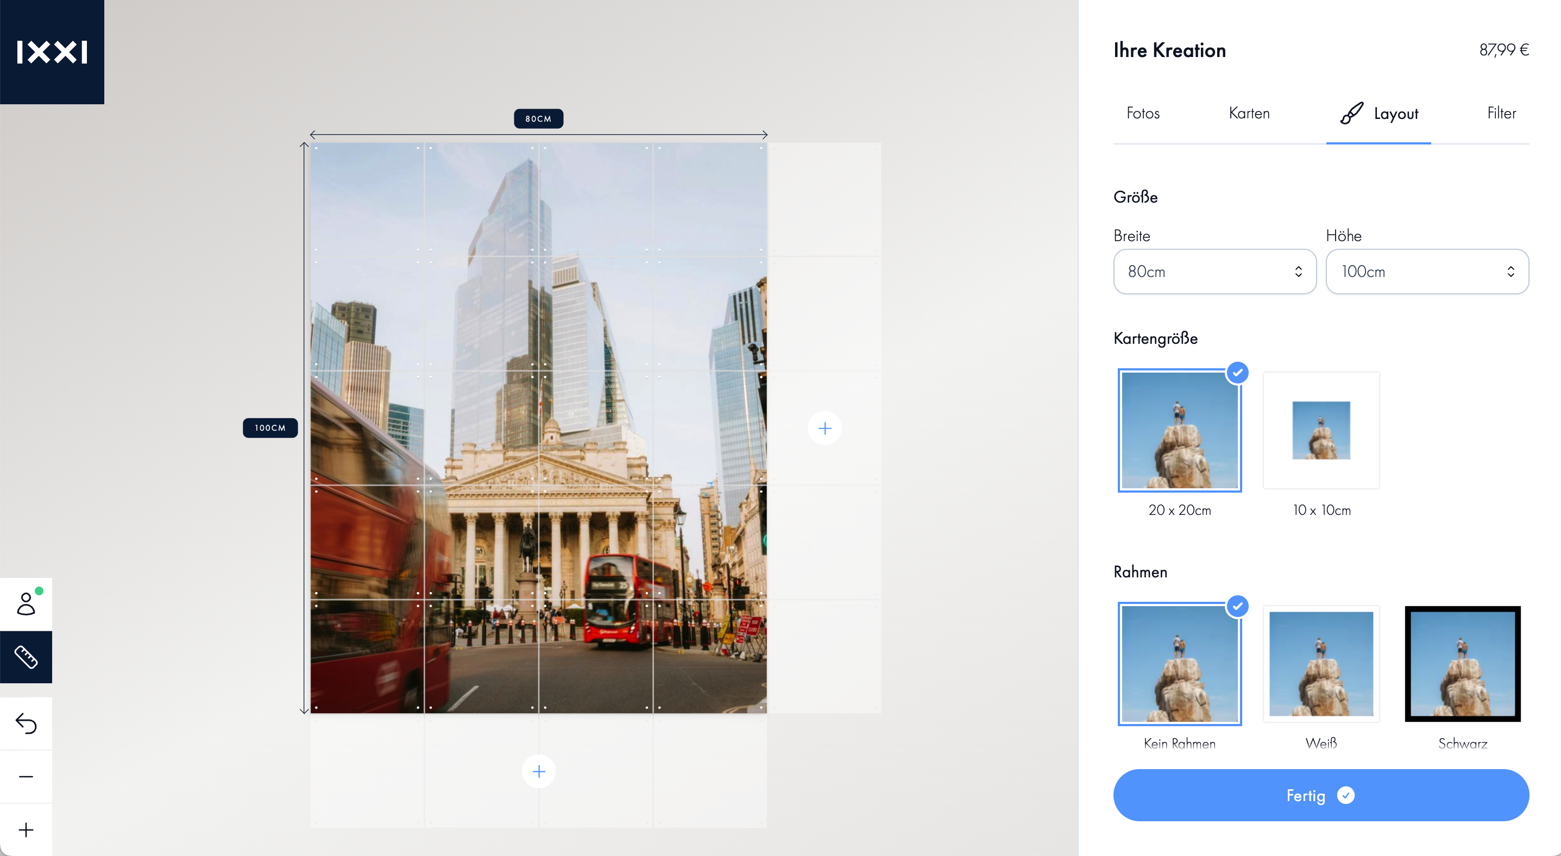Zoom in with the plus icon
This screenshot has width=1561, height=856.
pyautogui.click(x=26, y=830)
